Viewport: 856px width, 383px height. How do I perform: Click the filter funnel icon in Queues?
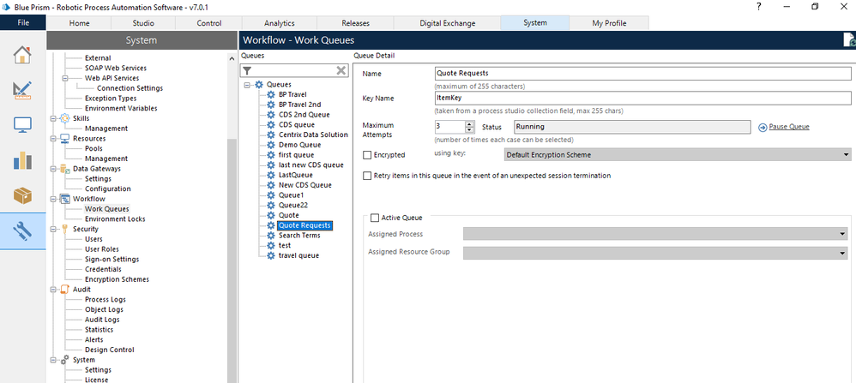pos(247,70)
